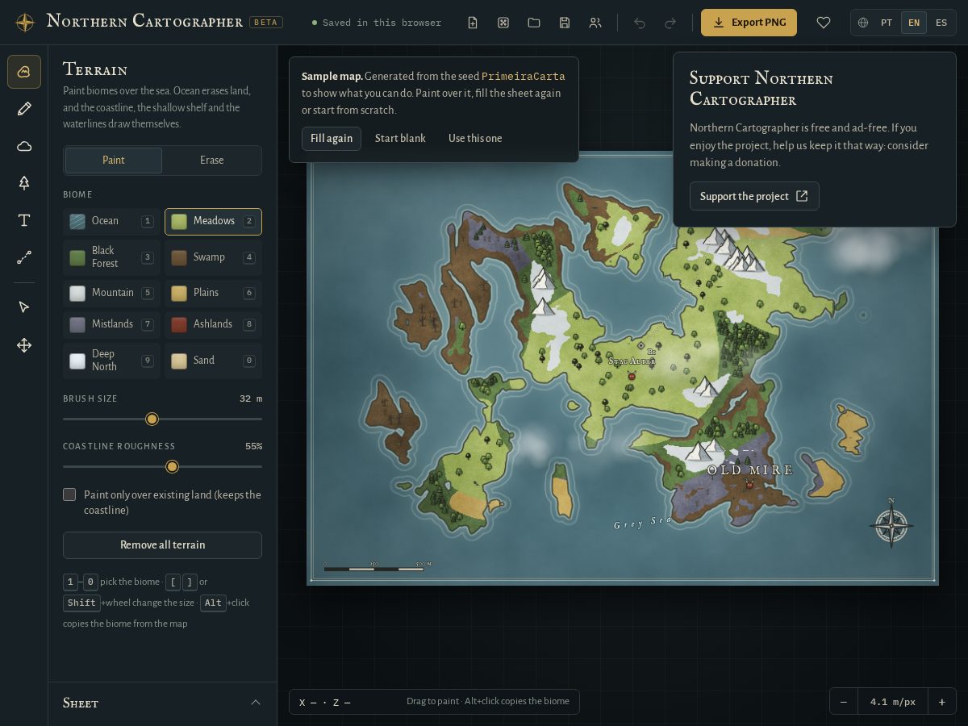Click the map compass rose
The height and width of the screenshot is (726, 968).
coord(891,524)
